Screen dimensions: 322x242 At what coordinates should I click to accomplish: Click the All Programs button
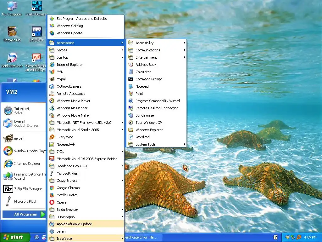[24, 214]
